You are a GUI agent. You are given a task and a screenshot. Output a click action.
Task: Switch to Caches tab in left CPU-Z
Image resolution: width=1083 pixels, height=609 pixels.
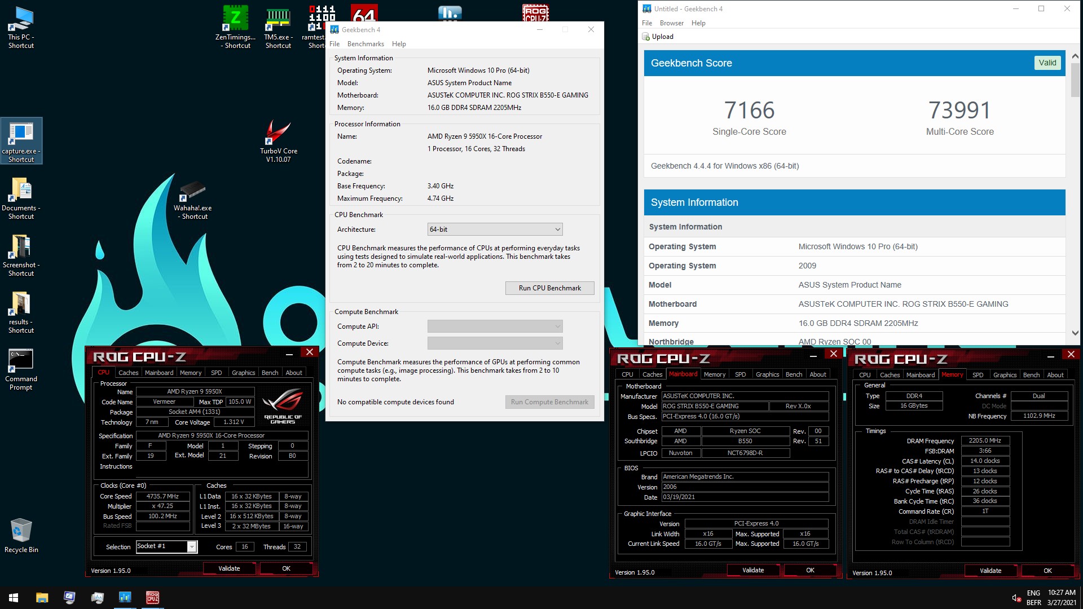point(128,373)
